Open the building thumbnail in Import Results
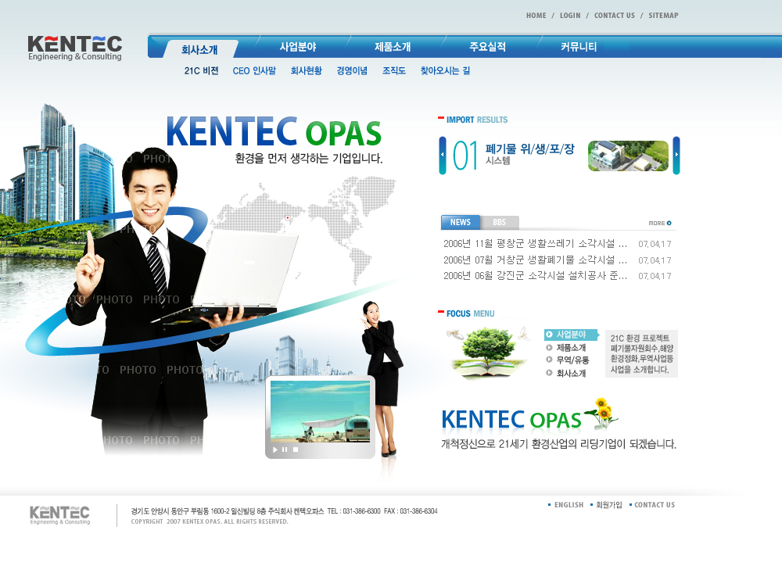782x566 pixels. coord(629,156)
